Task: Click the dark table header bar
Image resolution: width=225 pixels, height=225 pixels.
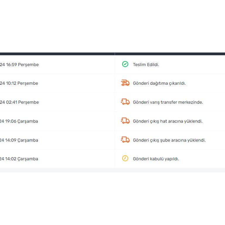Action: pyautogui.click(x=112, y=54)
